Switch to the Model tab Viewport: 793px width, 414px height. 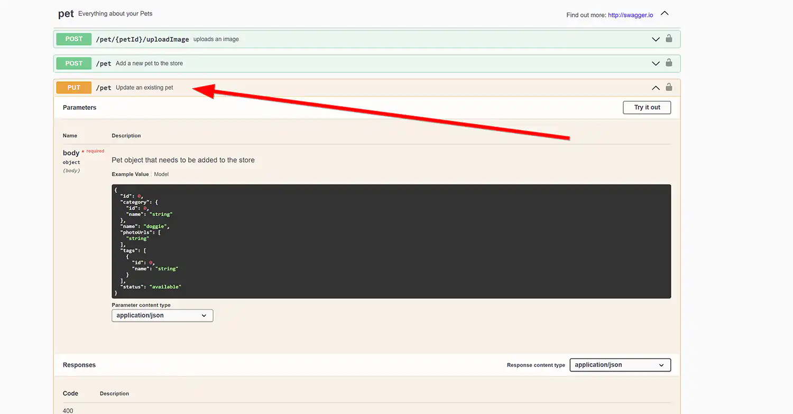coord(161,174)
